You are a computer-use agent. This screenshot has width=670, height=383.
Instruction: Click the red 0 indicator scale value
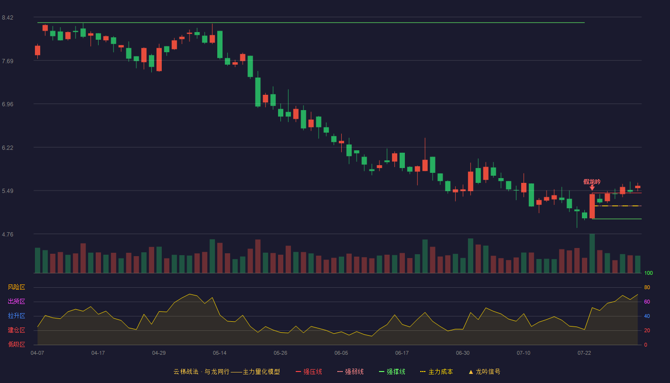pos(646,345)
